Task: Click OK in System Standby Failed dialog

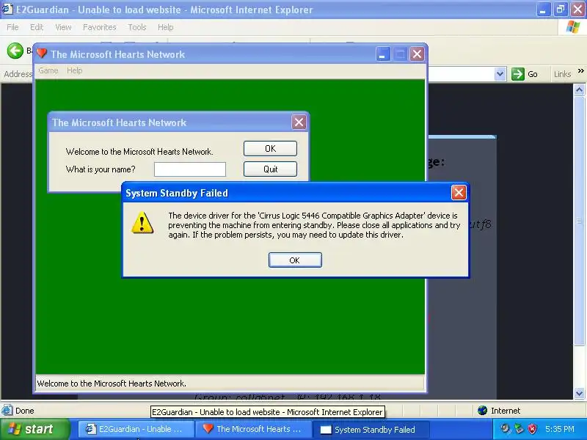Action: (295, 260)
